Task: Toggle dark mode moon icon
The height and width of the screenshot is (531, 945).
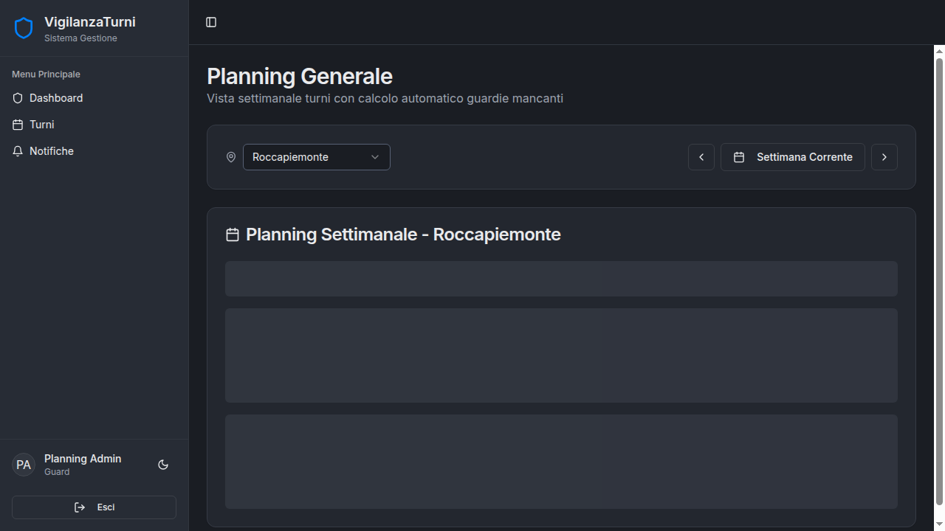Action: 163,465
